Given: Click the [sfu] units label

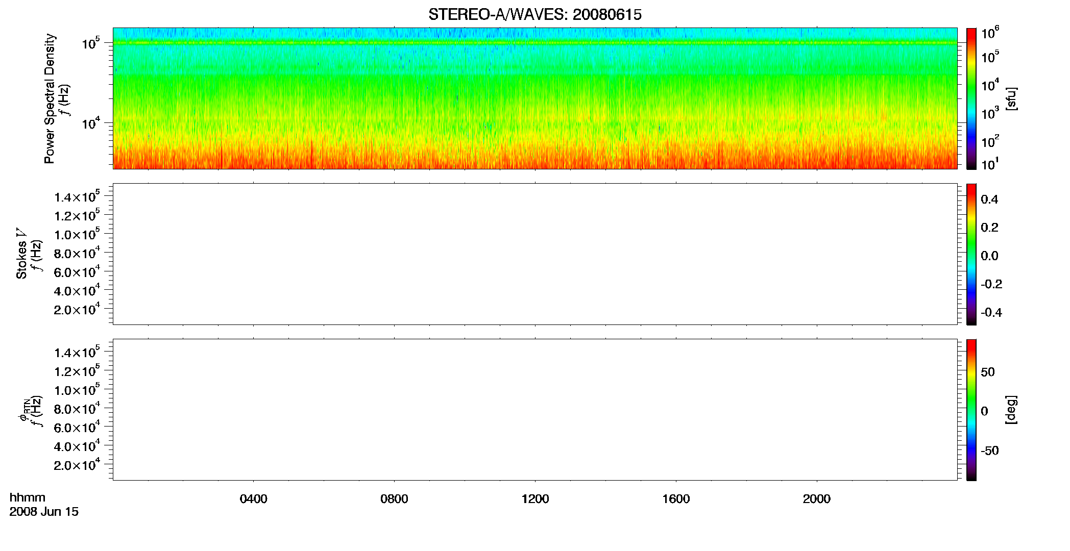Looking at the screenshot, I should tap(1011, 98).
